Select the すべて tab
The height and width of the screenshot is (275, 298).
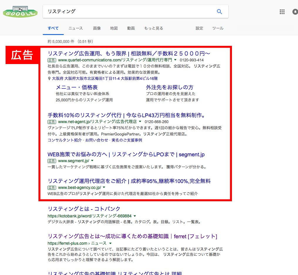[53, 28]
